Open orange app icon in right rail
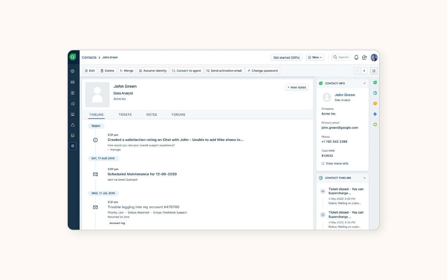Image resolution: width=447 pixels, height=280 pixels. click(x=375, y=104)
